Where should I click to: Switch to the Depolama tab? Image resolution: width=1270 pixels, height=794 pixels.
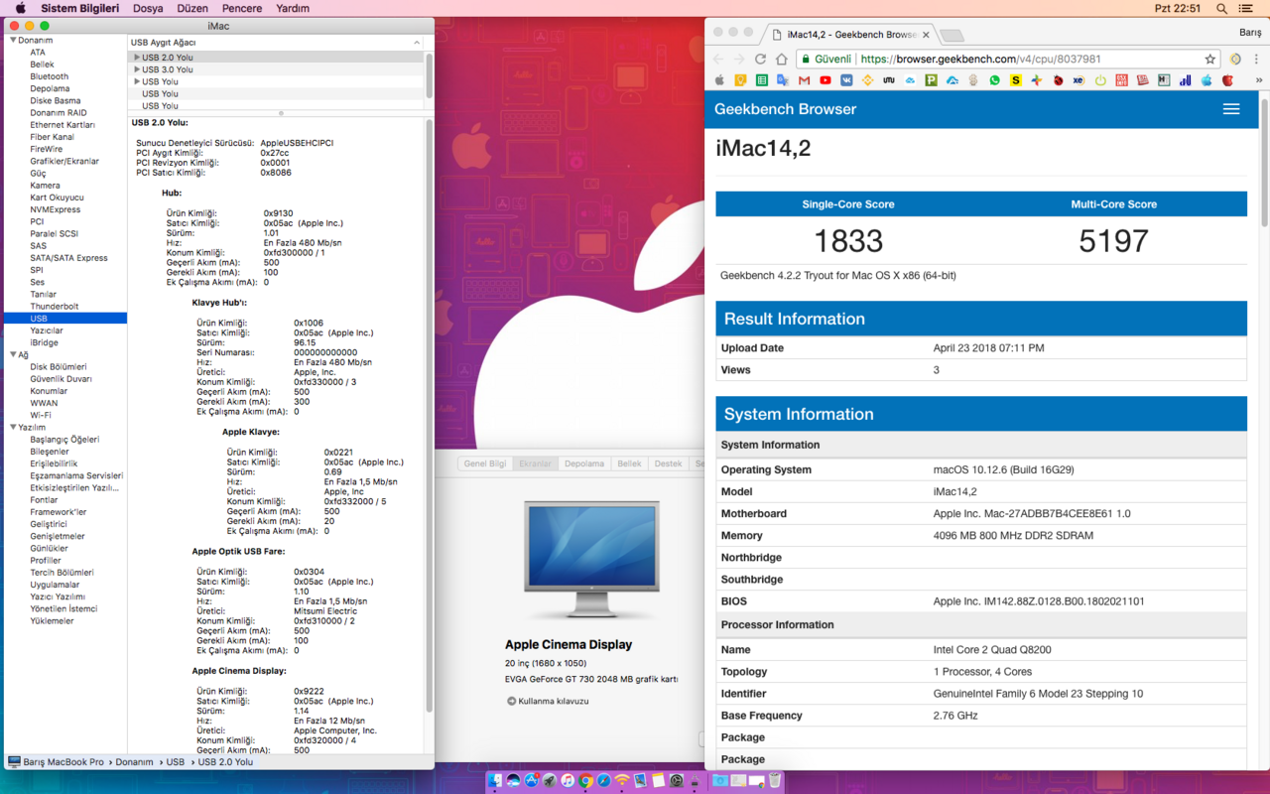(x=583, y=463)
